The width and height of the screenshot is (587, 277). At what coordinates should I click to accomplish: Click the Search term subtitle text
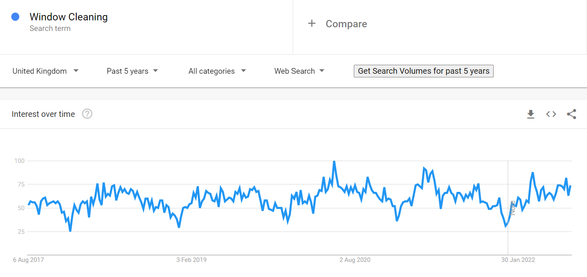50,29
